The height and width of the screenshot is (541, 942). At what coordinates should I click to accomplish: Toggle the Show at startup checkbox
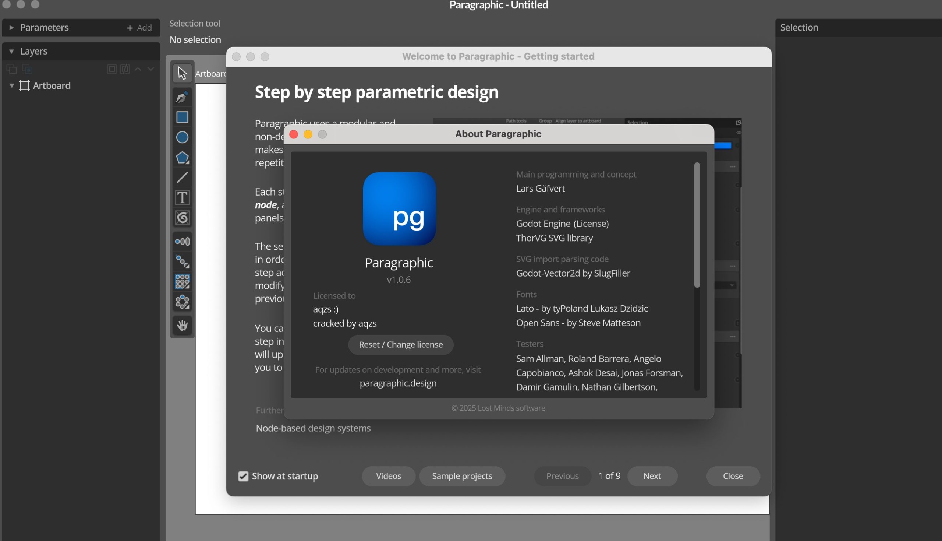(243, 476)
